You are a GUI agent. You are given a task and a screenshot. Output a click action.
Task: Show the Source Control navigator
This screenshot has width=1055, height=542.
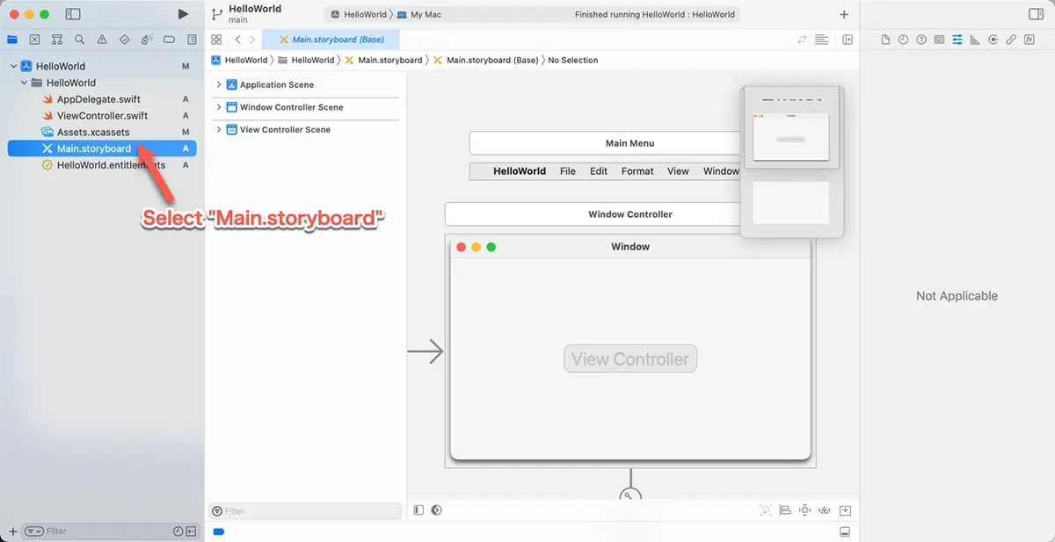tap(34, 40)
